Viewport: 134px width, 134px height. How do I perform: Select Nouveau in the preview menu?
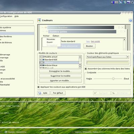51,39
